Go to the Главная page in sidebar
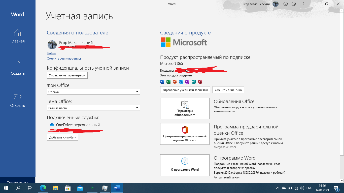 click(x=18, y=36)
